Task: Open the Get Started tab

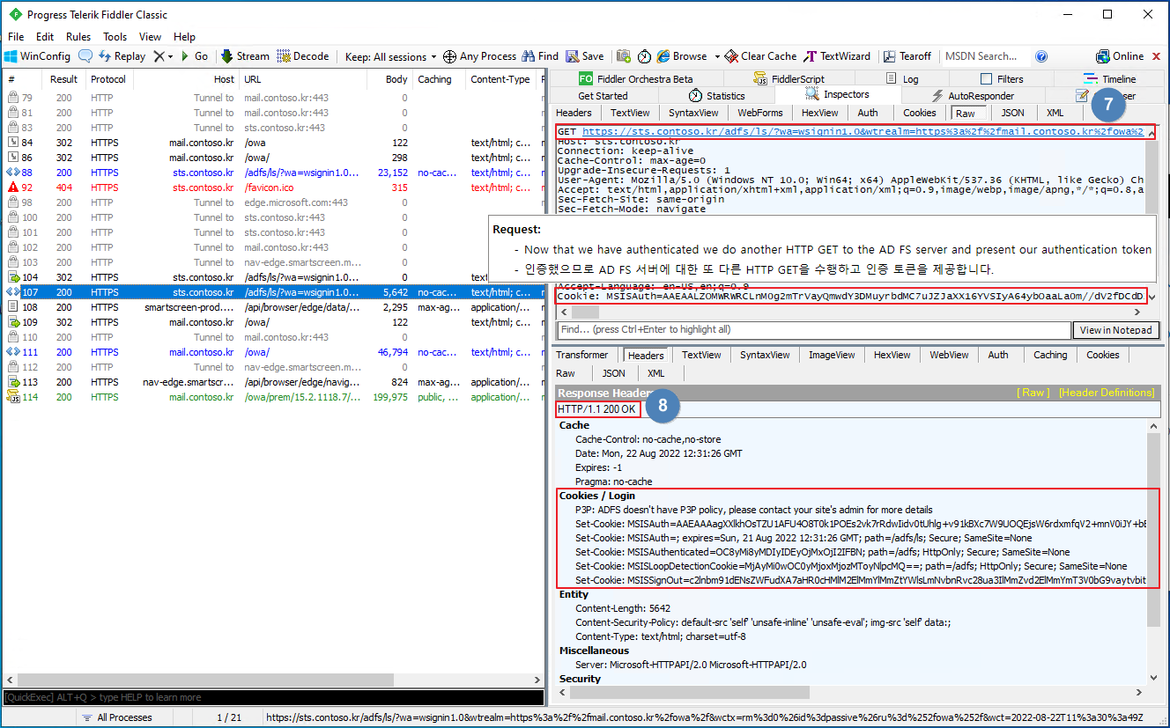Action: click(x=604, y=96)
